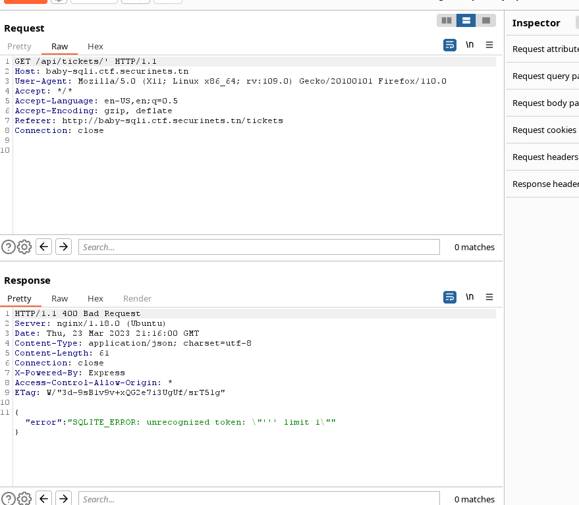
Task: Switch Response view to the Raw tab
Action: point(59,299)
